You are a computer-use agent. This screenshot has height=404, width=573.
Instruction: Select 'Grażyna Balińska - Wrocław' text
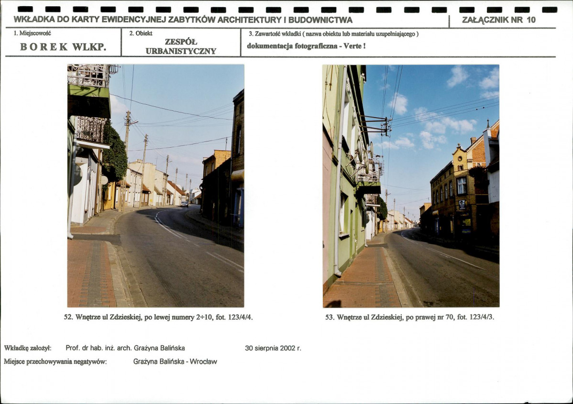175,361
